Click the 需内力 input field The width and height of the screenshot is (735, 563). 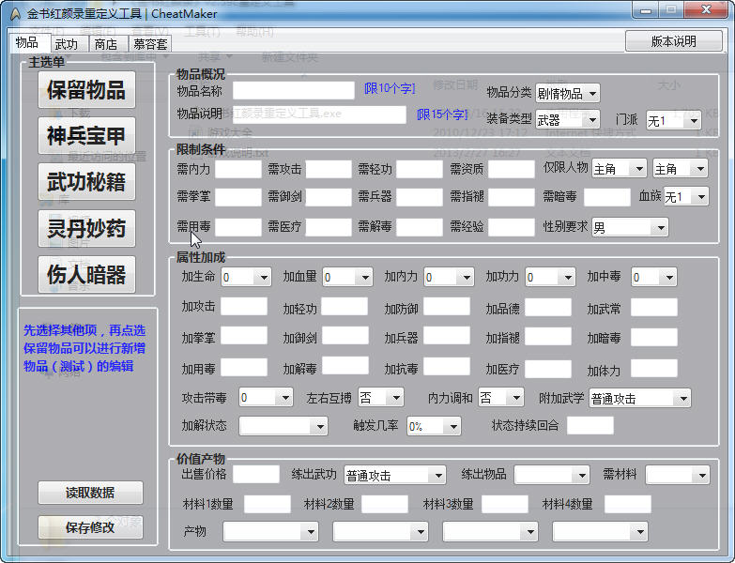click(238, 169)
